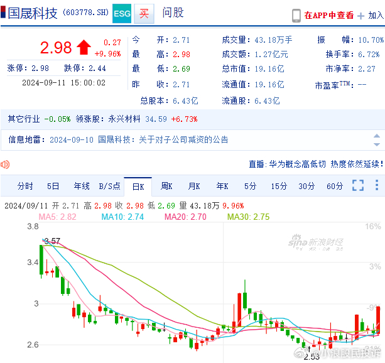Switch to the 周K chart tab
This screenshot has height=363, width=385.
(166, 186)
